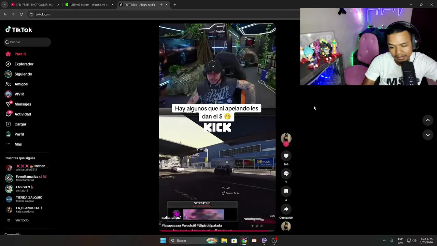Close the YouTube SHOT CALLER tab
This screenshot has width=437, height=246.
(58, 5)
